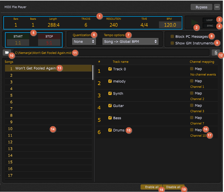Click the Disable all button

(173, 187)
